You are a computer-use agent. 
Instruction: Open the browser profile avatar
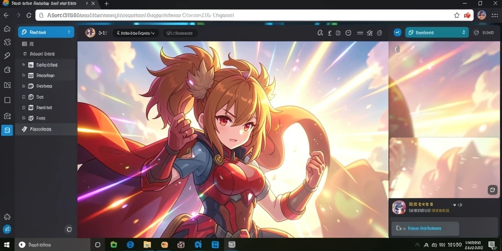pos(481,15)
